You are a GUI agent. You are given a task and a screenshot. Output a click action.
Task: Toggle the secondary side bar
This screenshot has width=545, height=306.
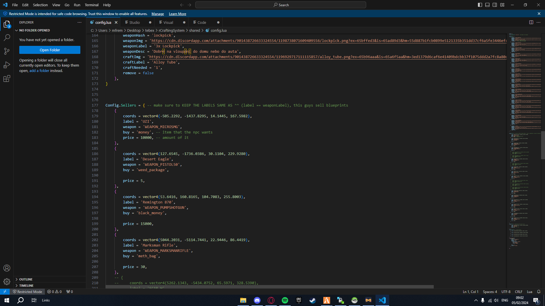(x=494, y=5)
